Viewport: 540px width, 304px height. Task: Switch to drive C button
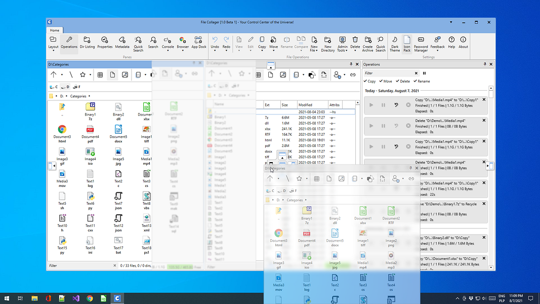click(x=53, y=87)
